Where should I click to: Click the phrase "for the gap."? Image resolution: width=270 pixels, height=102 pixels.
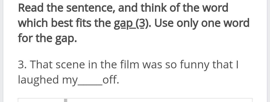pyautogui.click(x=47, y=38)
